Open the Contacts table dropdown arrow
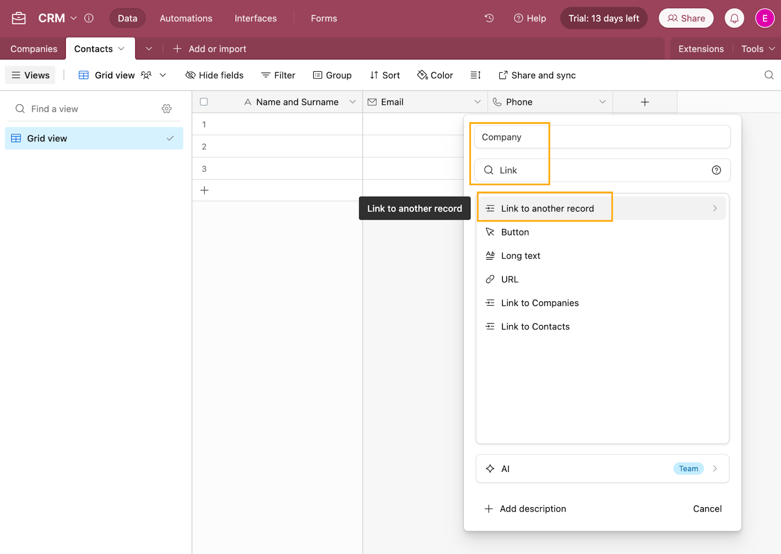 coord(122,49)
